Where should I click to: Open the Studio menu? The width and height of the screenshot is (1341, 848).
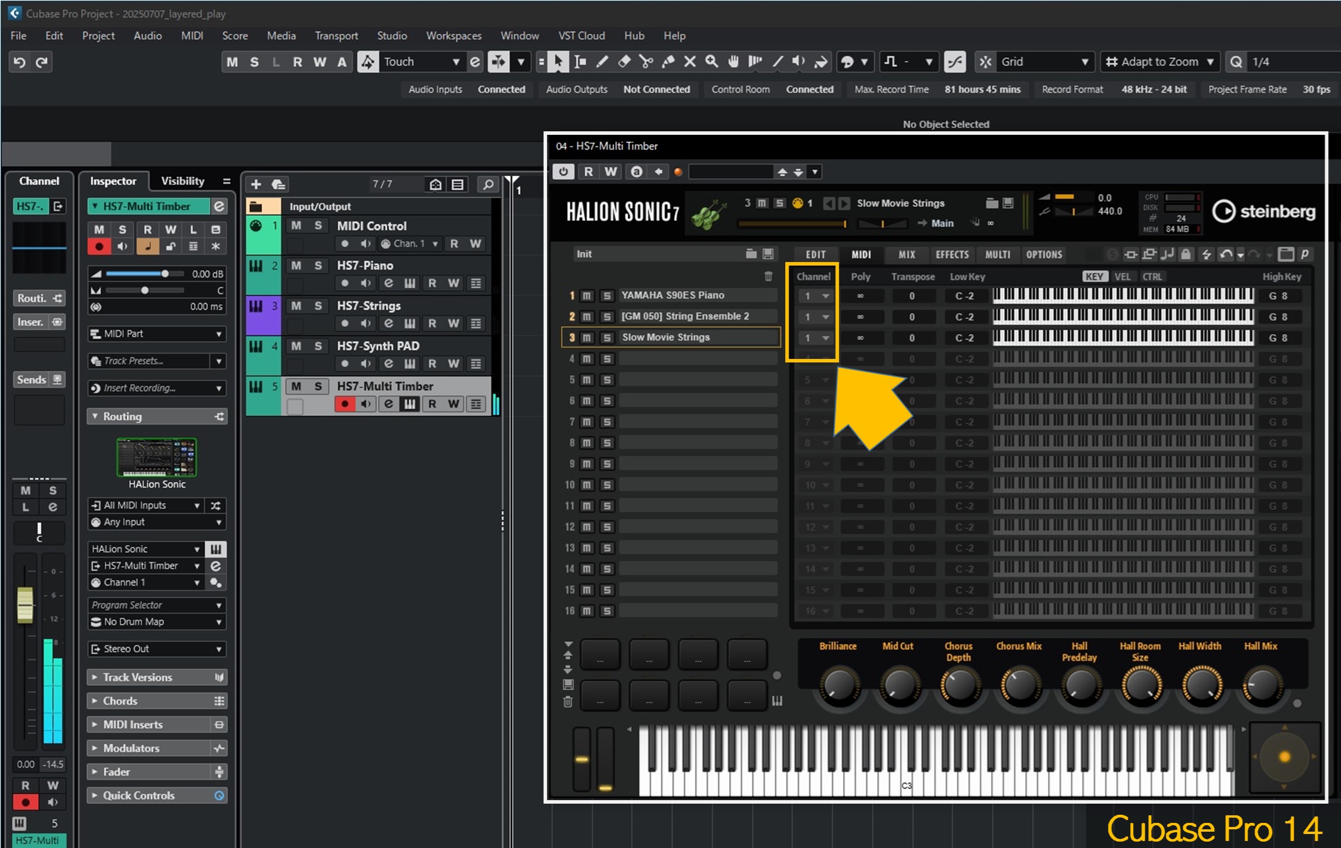coord(392,36)
